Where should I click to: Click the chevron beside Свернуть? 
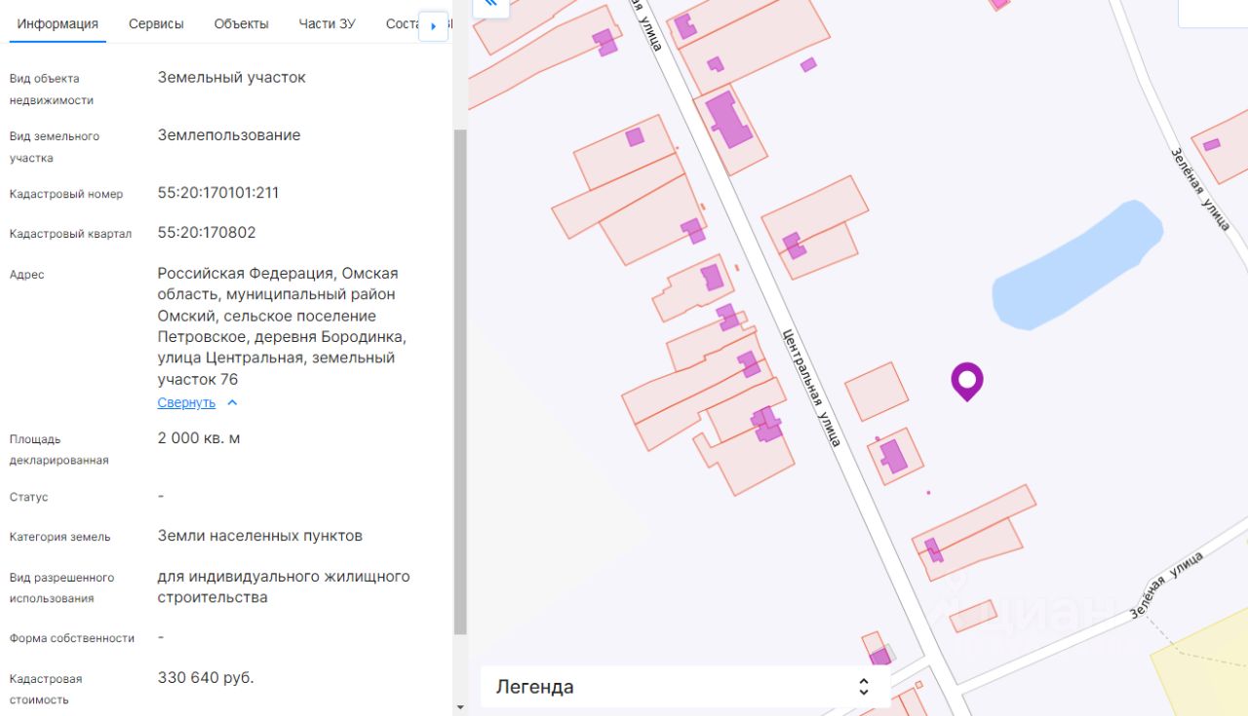(x=232, y=402)
